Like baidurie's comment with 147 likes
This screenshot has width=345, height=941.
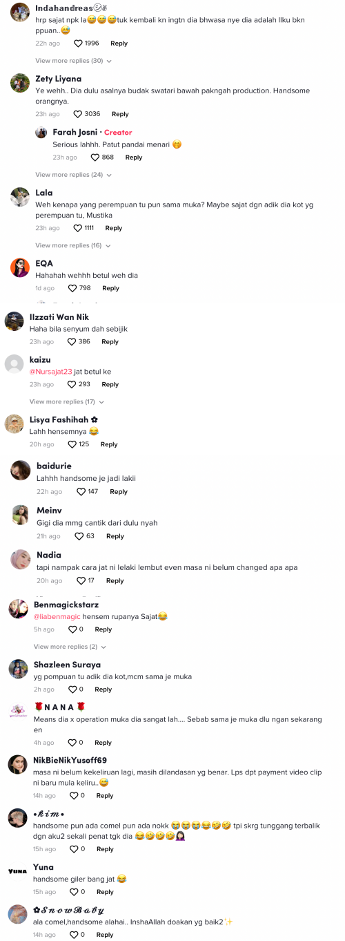click(x=81, y=492)
